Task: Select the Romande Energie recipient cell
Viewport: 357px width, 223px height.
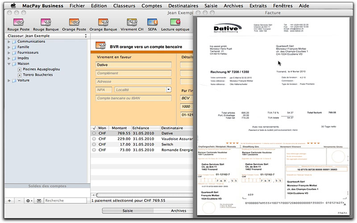Action: 177,150
